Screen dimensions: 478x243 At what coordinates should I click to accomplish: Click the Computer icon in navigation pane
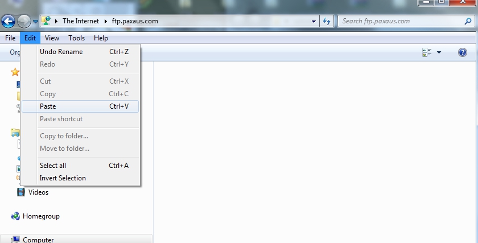(15, 240)
